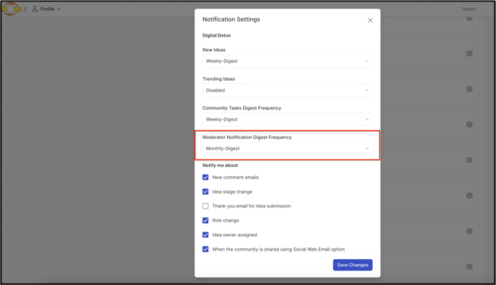This screenshot has width=496, height=285.
Task: Check Thank you email for Idea submission
Action: click(205, 206)
